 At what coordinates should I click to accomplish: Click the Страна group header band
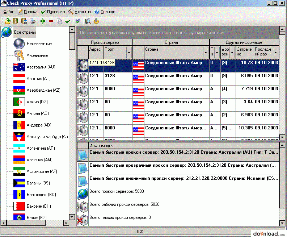[171, 42]
